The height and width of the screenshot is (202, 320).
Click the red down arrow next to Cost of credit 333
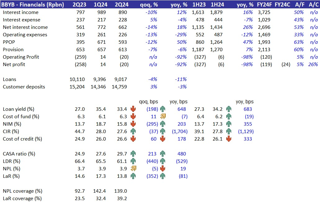229,139
